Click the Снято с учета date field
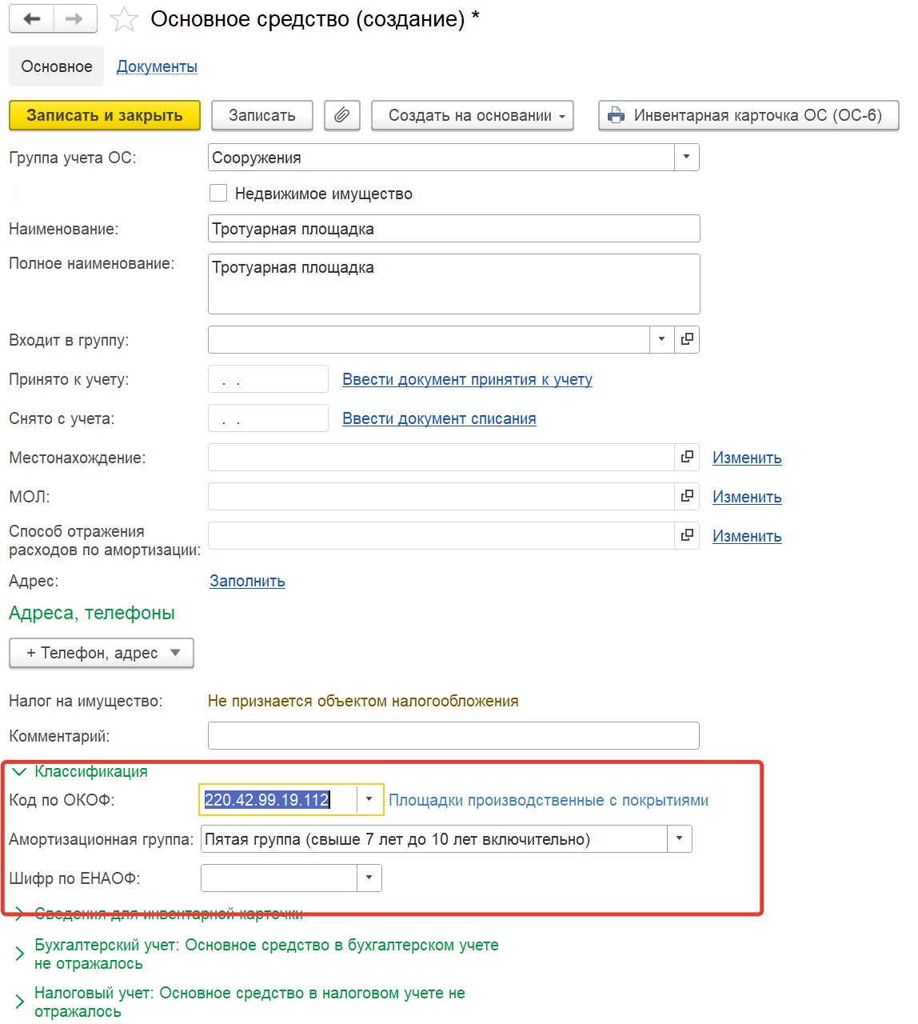This screenshot has height=1024, width=918. (268, 418)
